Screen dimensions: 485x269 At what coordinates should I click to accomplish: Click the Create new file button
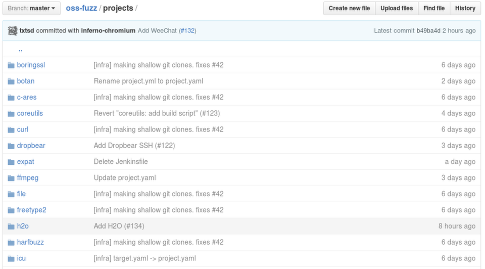point(349,8)
